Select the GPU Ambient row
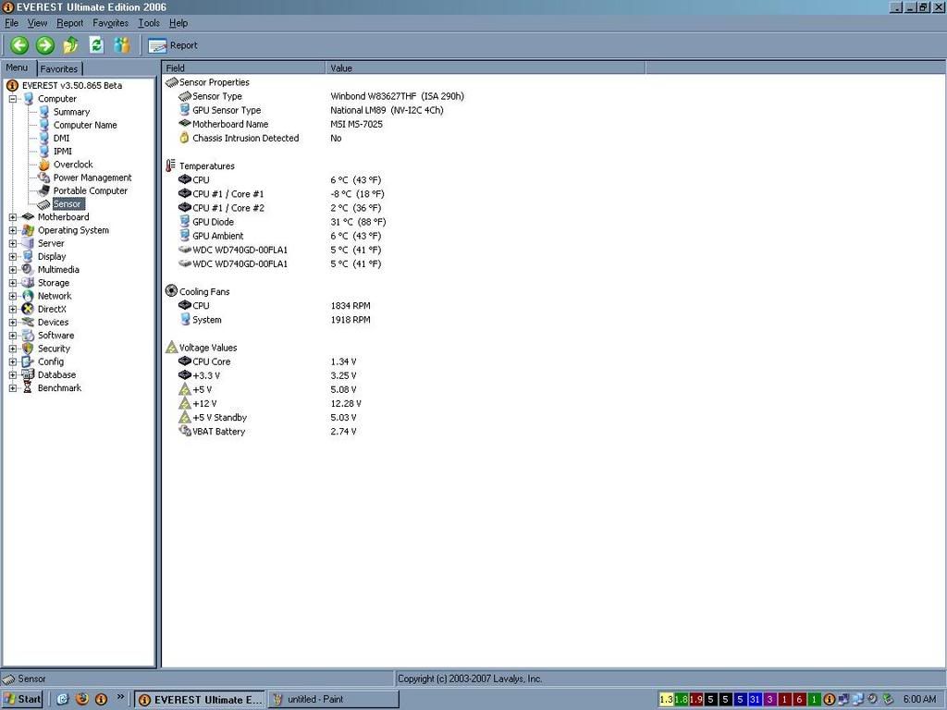947x710 pixels. coord(279,236)
